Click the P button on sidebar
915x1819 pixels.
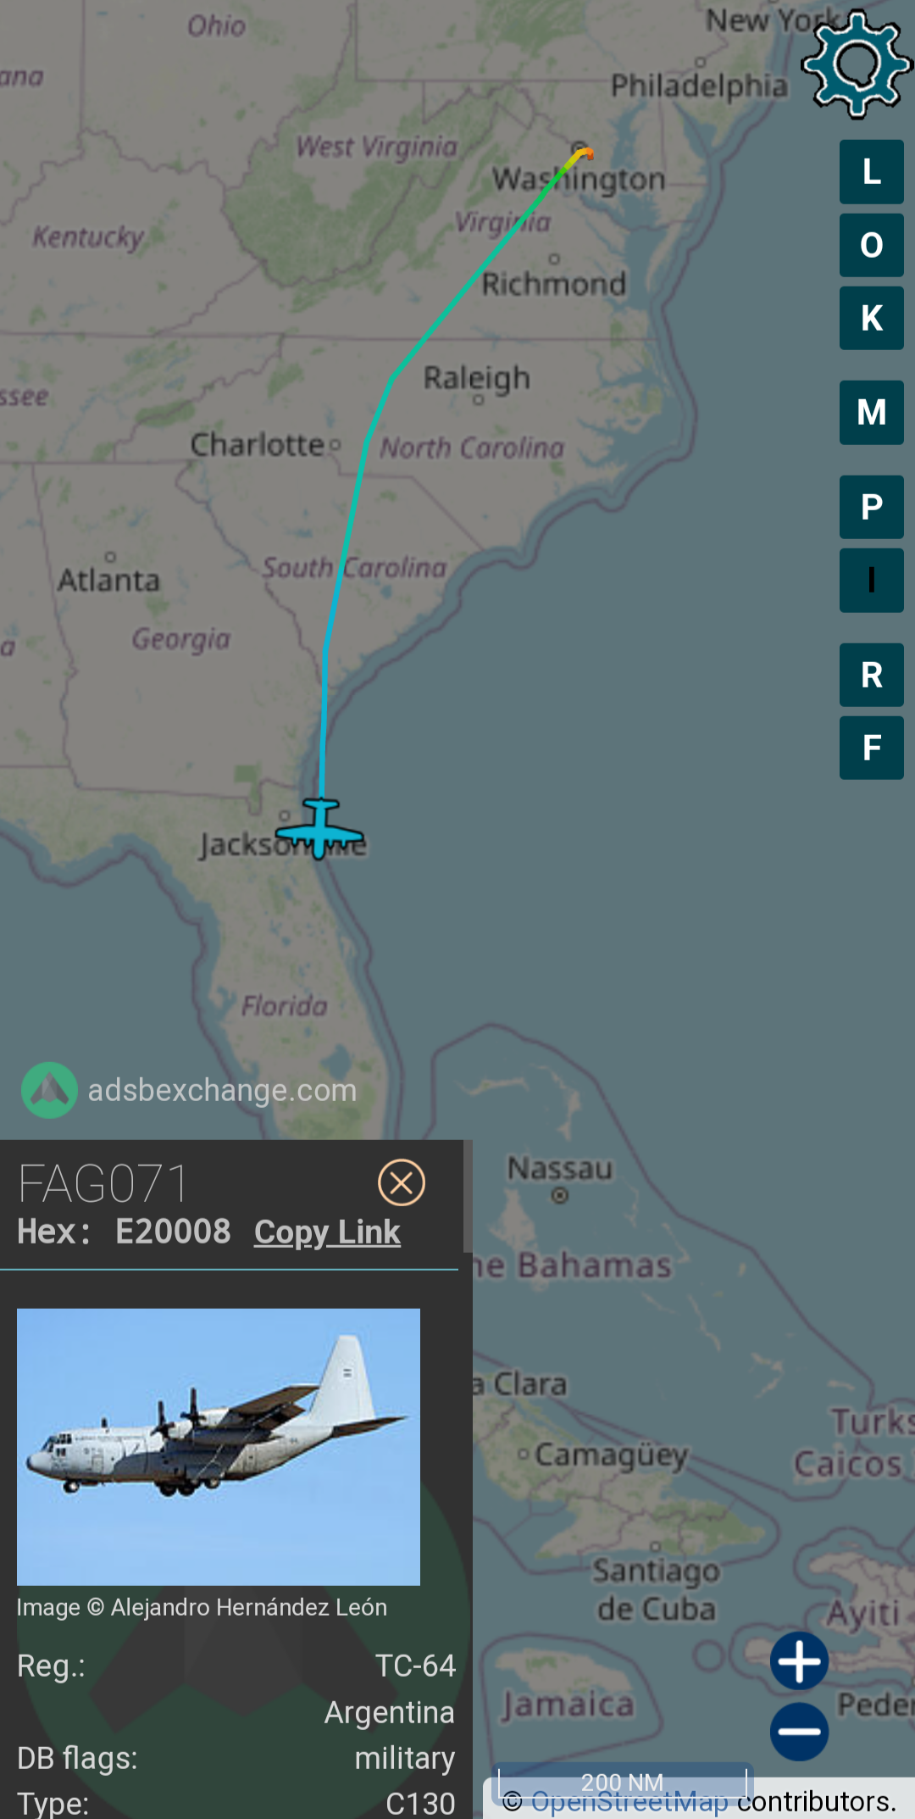click(x=871, y=507)
